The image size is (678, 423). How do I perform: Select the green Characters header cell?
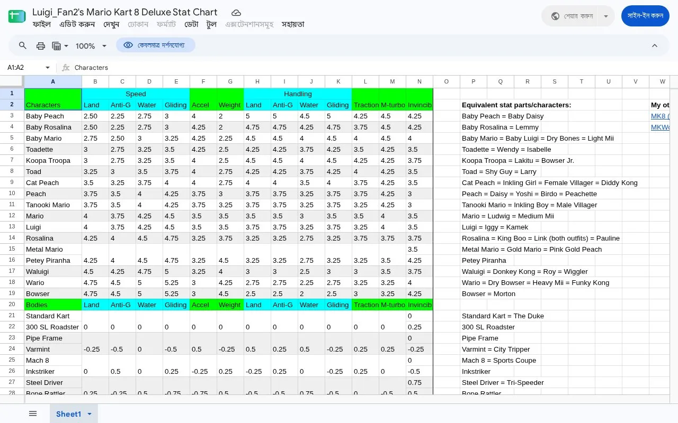[x=53, y=99]
